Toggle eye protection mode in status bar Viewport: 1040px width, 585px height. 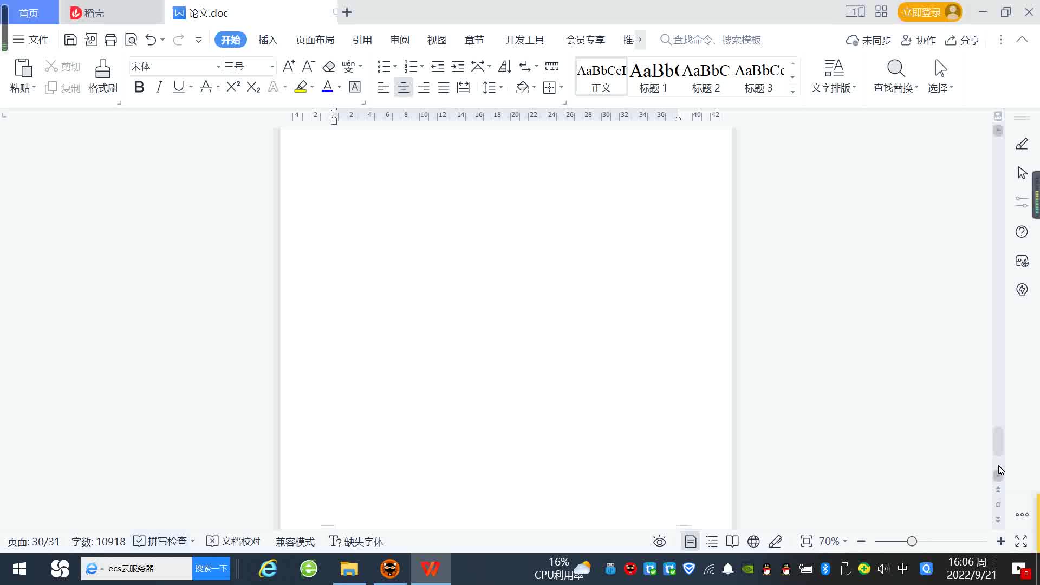pos(659,541)
